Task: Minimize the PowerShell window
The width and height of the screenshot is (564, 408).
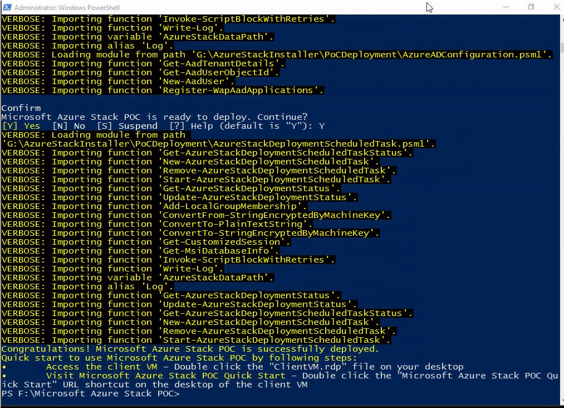Action: coord(506,7)
